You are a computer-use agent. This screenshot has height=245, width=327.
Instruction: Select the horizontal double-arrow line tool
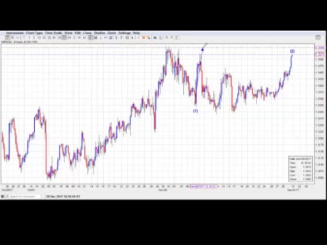point(106,37)
